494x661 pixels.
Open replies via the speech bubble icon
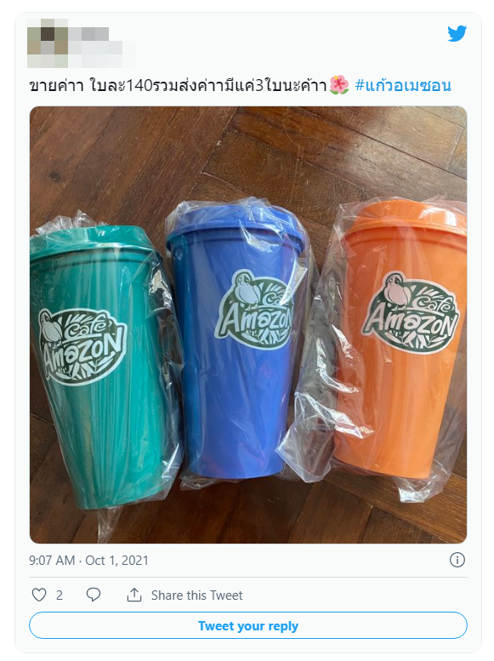[94, 595]
